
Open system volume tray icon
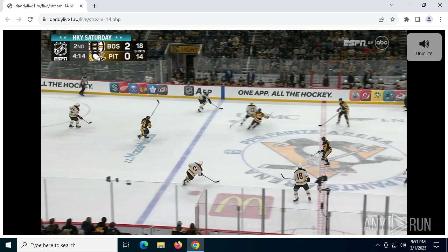(403, 245)
